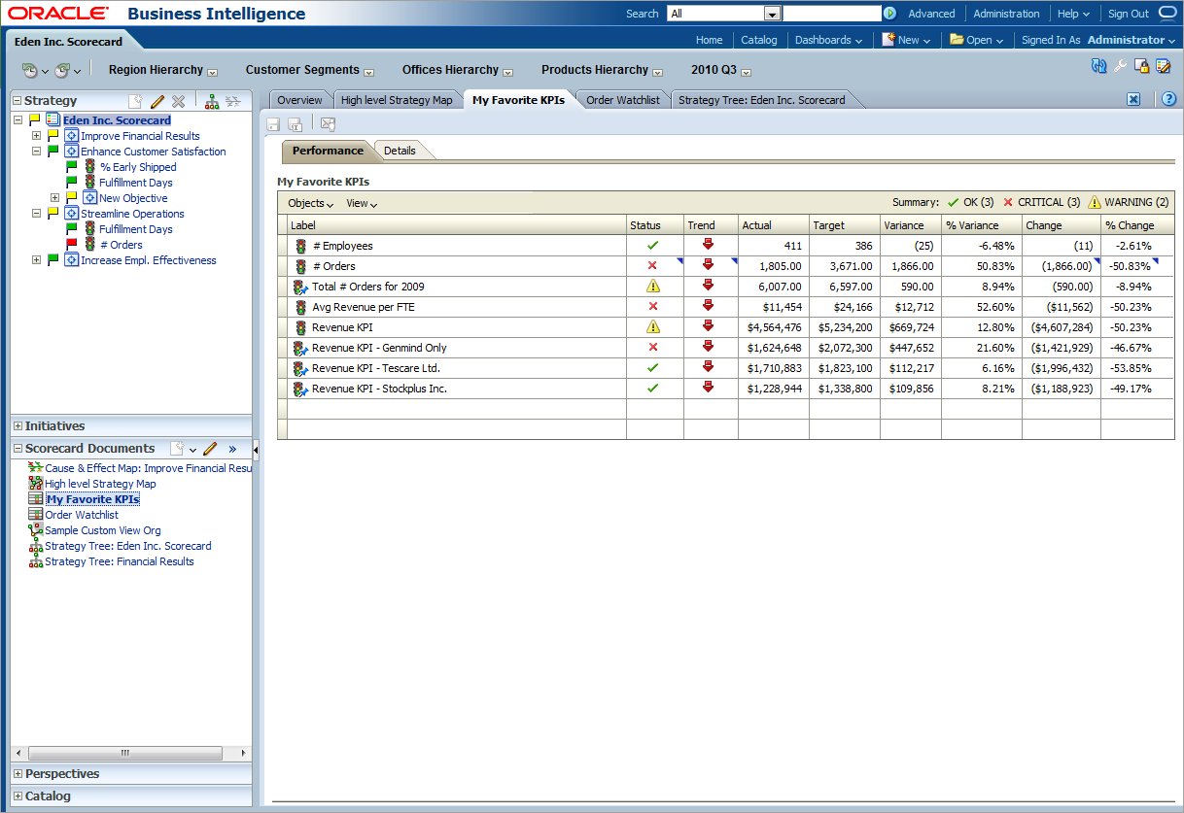Click double chevron overflow in Scorecard Documents

point(232,449)
